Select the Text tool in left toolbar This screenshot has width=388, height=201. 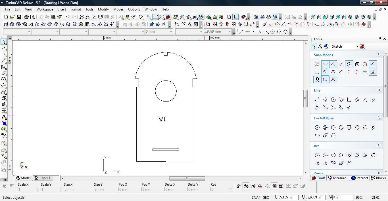click(4, 117)
